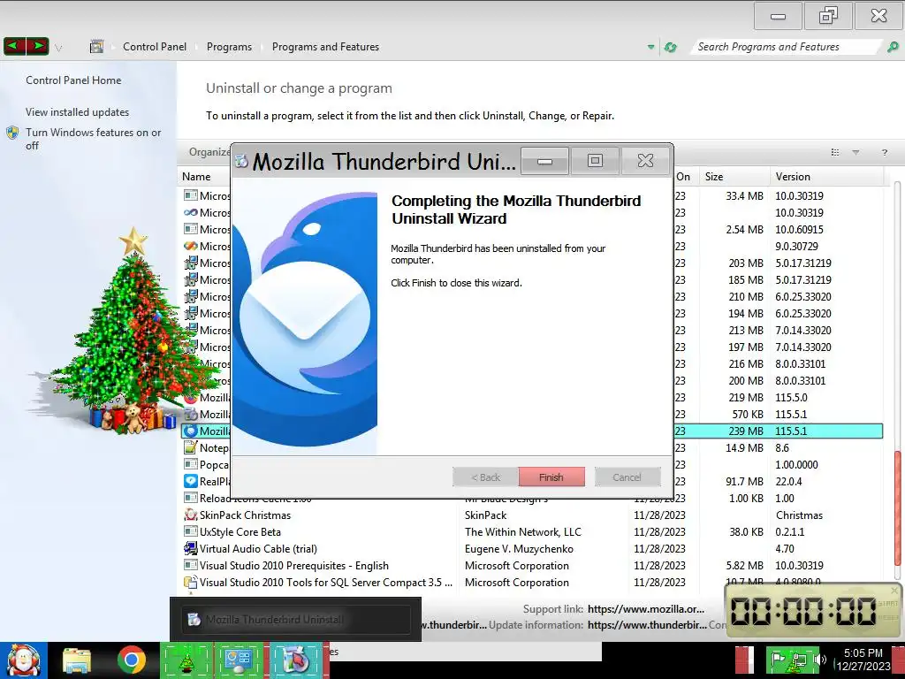Click the '33.4 MB' size cell
Image resolution: width=905 pixels, height=679 pixels.
point(744,195)
